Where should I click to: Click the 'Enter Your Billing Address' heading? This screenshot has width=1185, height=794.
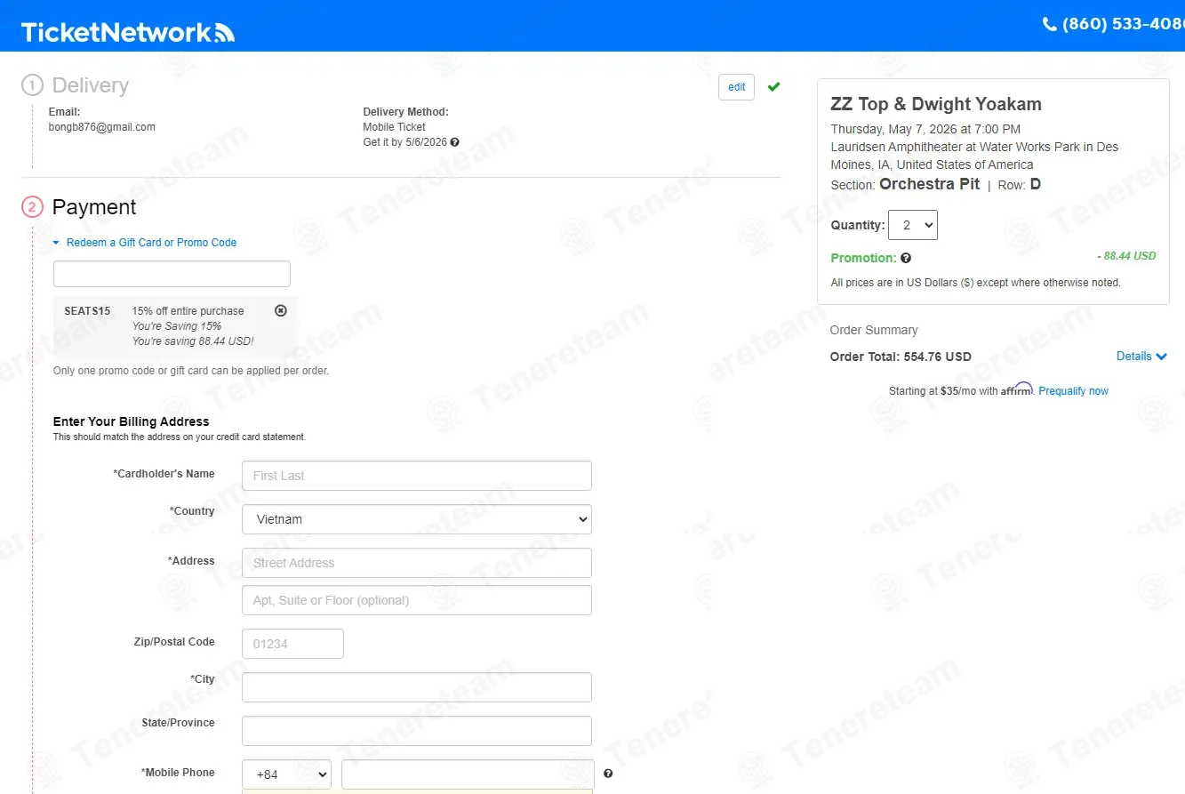tap(132, 421)
